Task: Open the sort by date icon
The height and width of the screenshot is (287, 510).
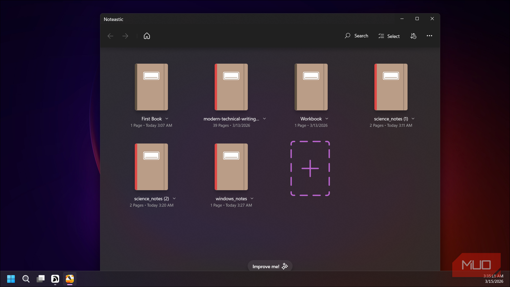Action: point(413,36)
